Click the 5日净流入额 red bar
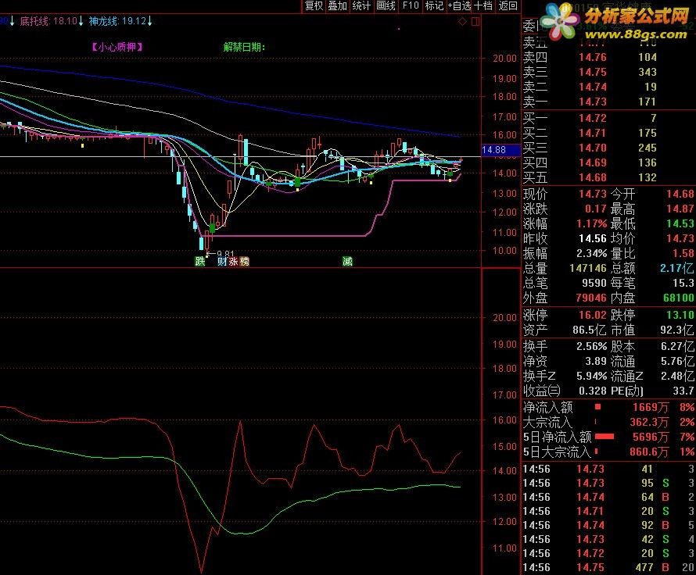Screen dimensions: 696x575 (x=605, y=437)
